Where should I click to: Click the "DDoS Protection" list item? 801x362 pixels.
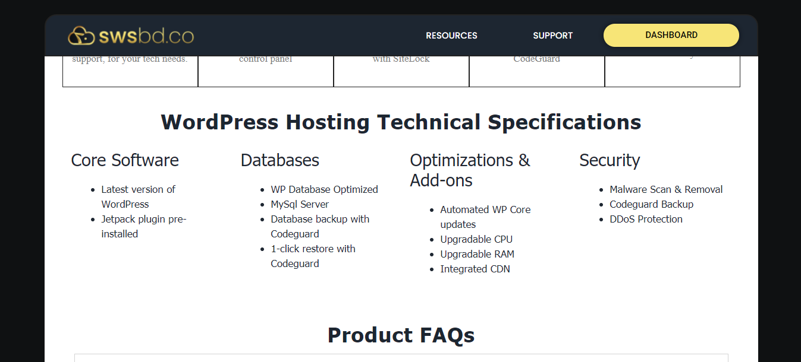click(x=646, y=219)
